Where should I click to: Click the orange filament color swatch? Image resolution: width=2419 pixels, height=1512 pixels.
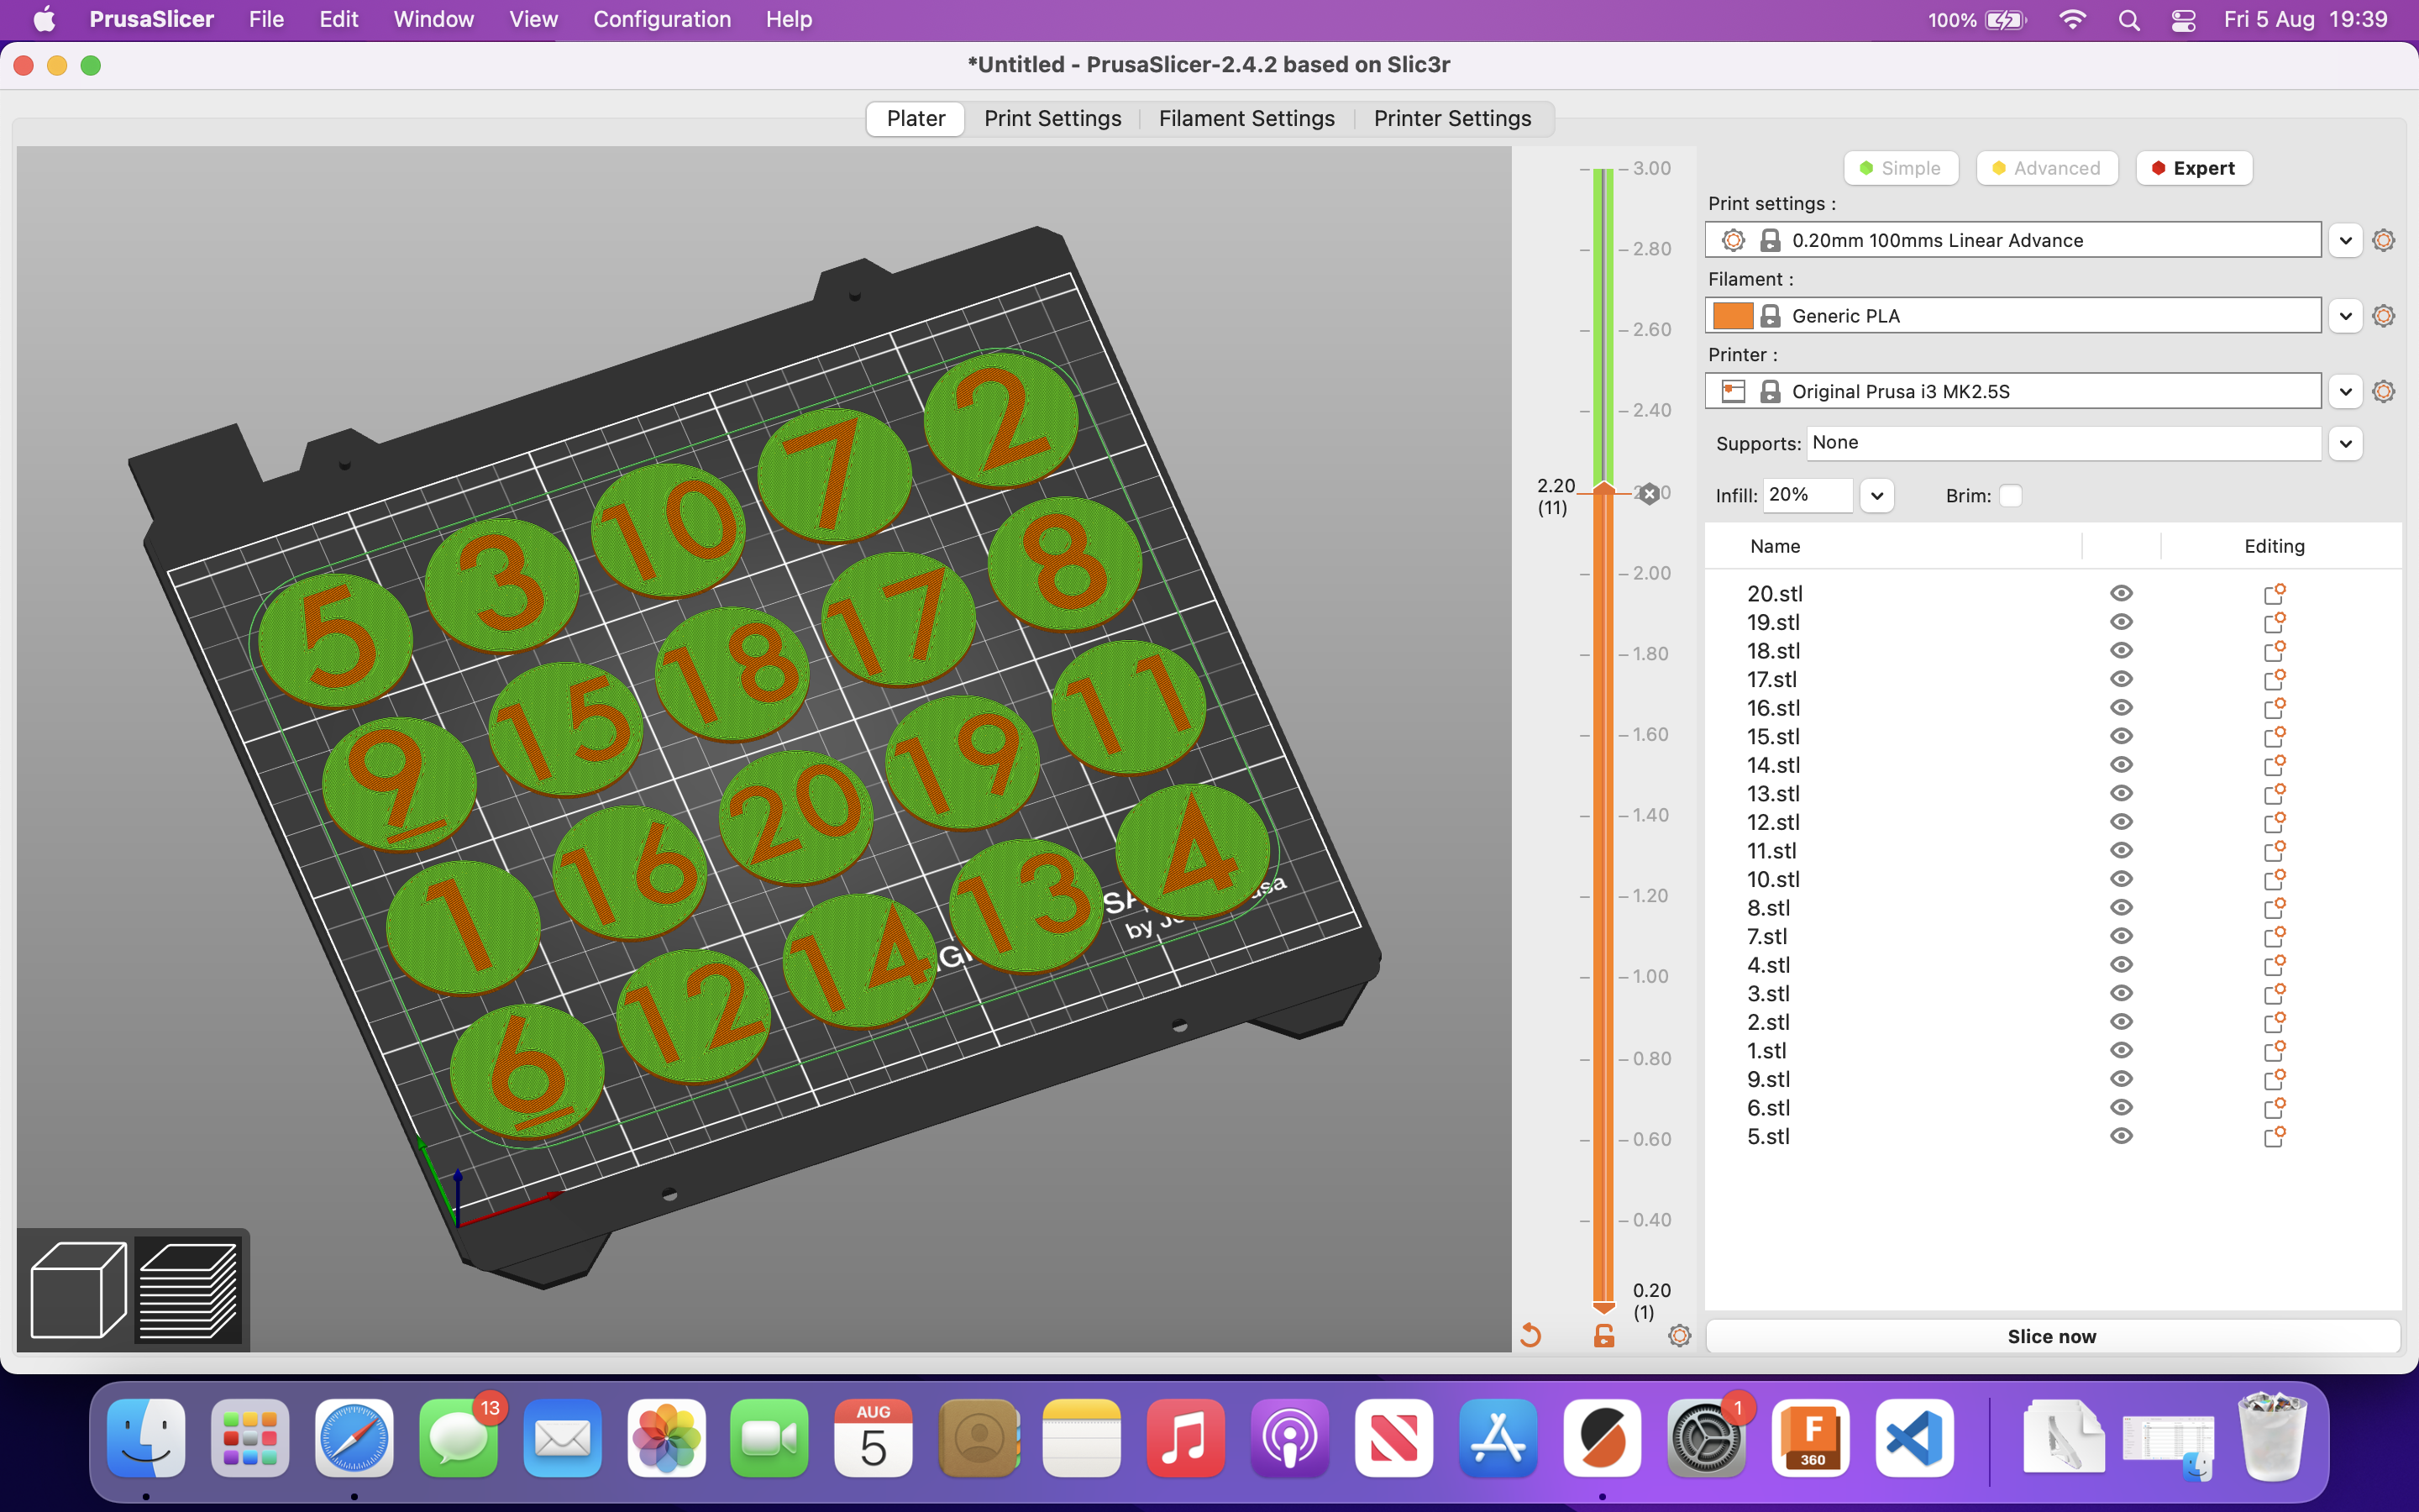pos(1732,316)
